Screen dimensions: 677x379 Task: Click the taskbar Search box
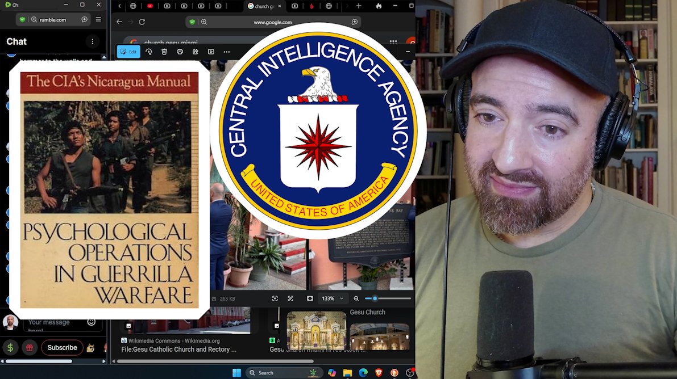(x=283, y=373)
